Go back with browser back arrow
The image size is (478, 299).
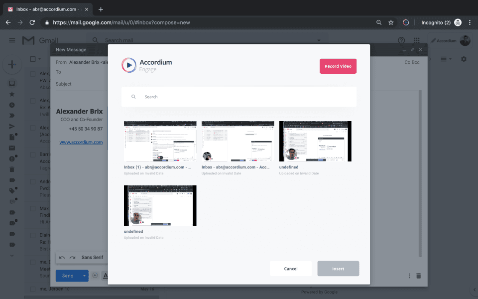(x=8, y=22)
